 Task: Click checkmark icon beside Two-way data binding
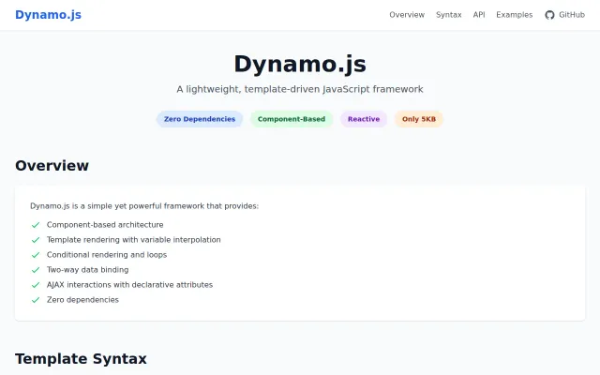click(x=36, y=270)
